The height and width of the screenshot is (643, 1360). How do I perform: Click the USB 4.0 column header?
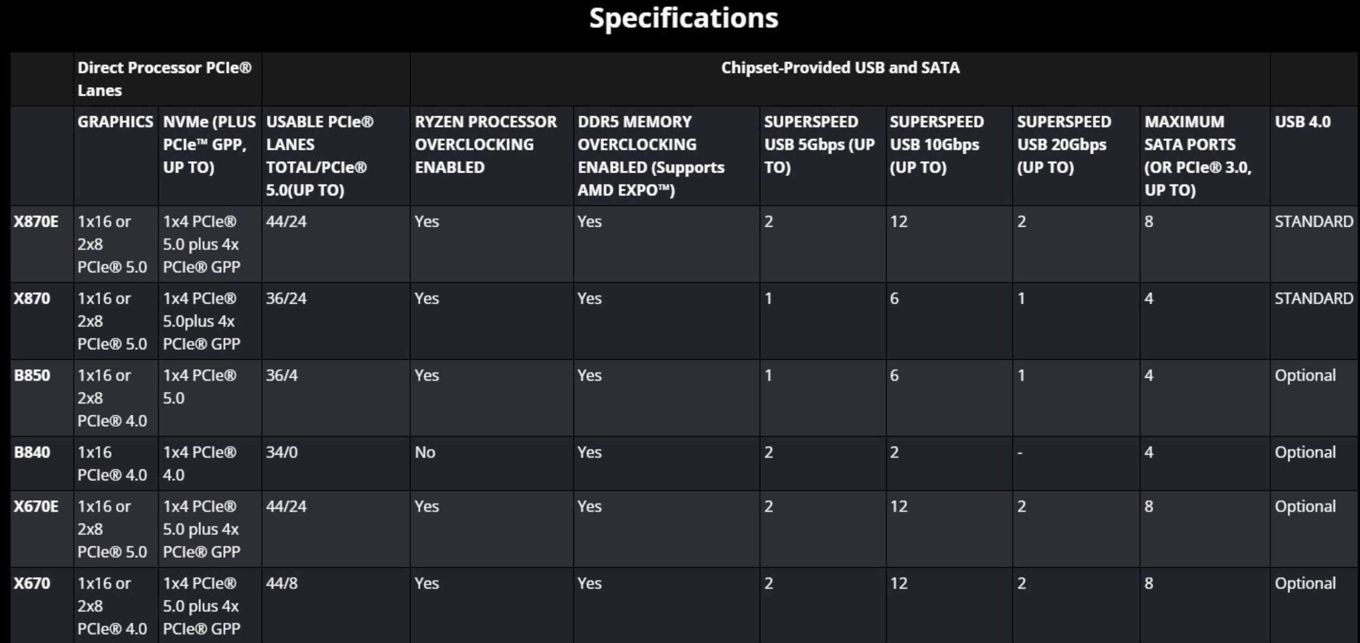tap(1303, 122)
